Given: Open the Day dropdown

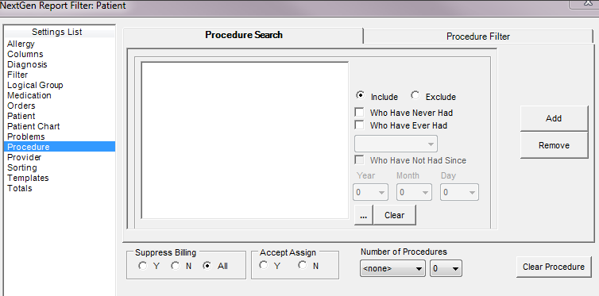Looking at the screenshot, I should (459, 192).
